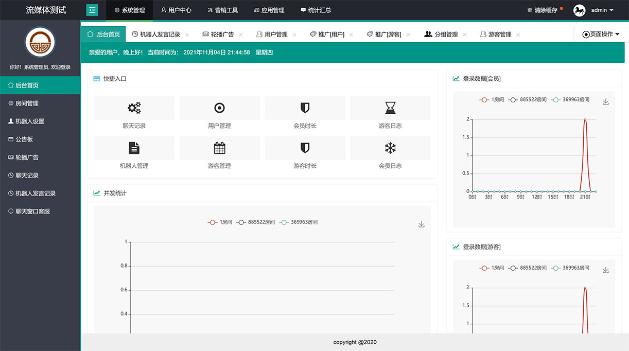This screenshot has width=629, height=351.
Task: Open 游客日志 using the hourglass icon
Action: point(390,108)
